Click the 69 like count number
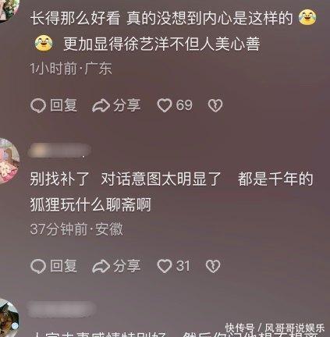This screenshot has width=330, height=337. tap(184, 105)
